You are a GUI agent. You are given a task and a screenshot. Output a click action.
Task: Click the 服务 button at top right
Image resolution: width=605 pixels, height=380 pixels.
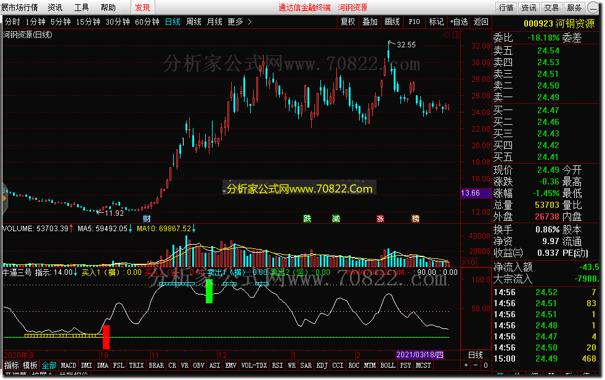coord(574,7)
